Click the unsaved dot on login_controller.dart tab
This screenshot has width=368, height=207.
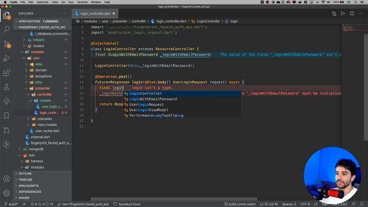pyautogui.click(x=114, y=14)
